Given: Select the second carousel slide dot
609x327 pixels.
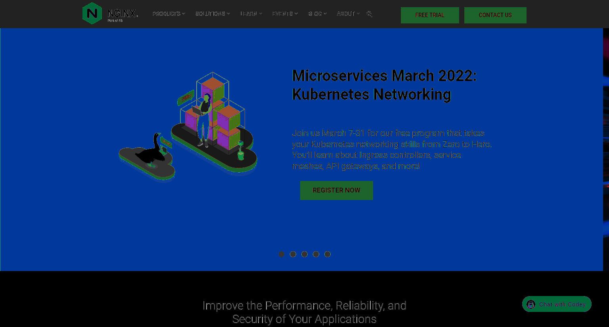Looking at the screenshot, I should [x=293, y=254].
